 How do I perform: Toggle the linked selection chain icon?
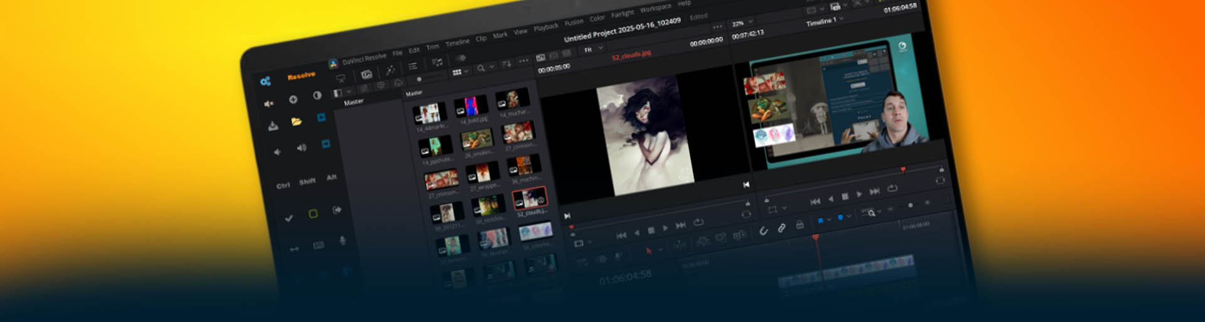click(x=781, y=228)
